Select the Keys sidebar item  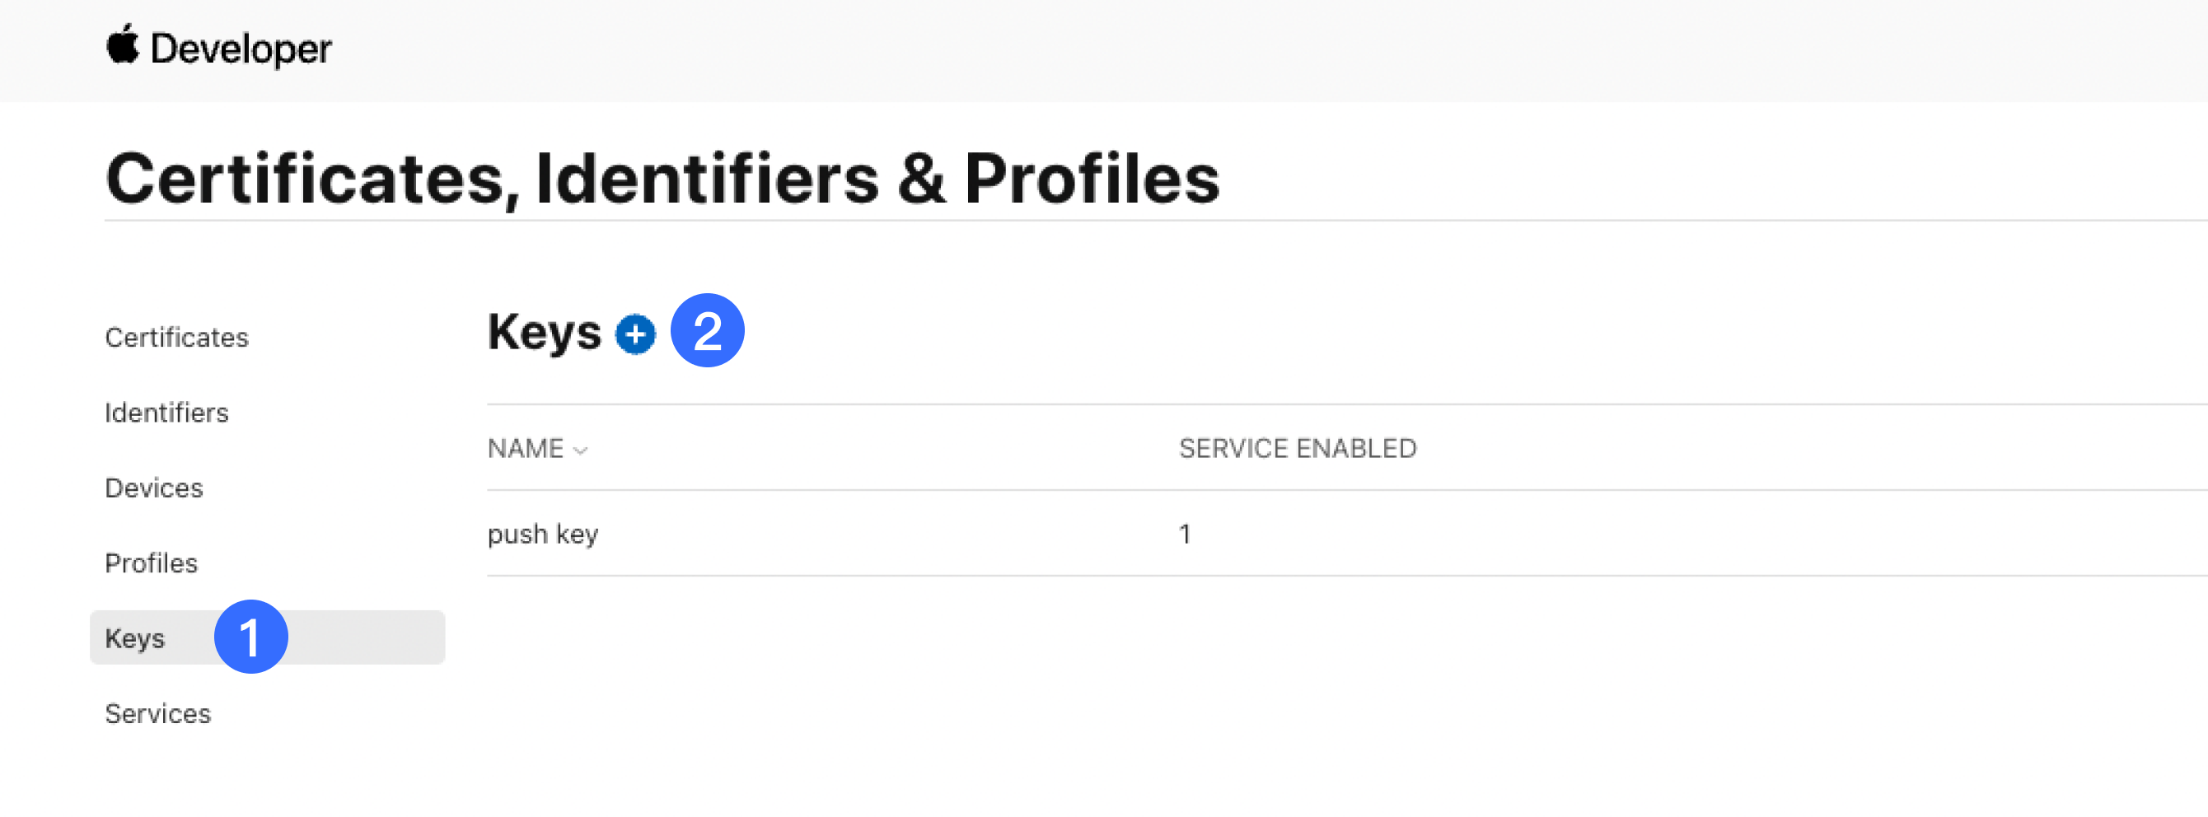[135, 639]
